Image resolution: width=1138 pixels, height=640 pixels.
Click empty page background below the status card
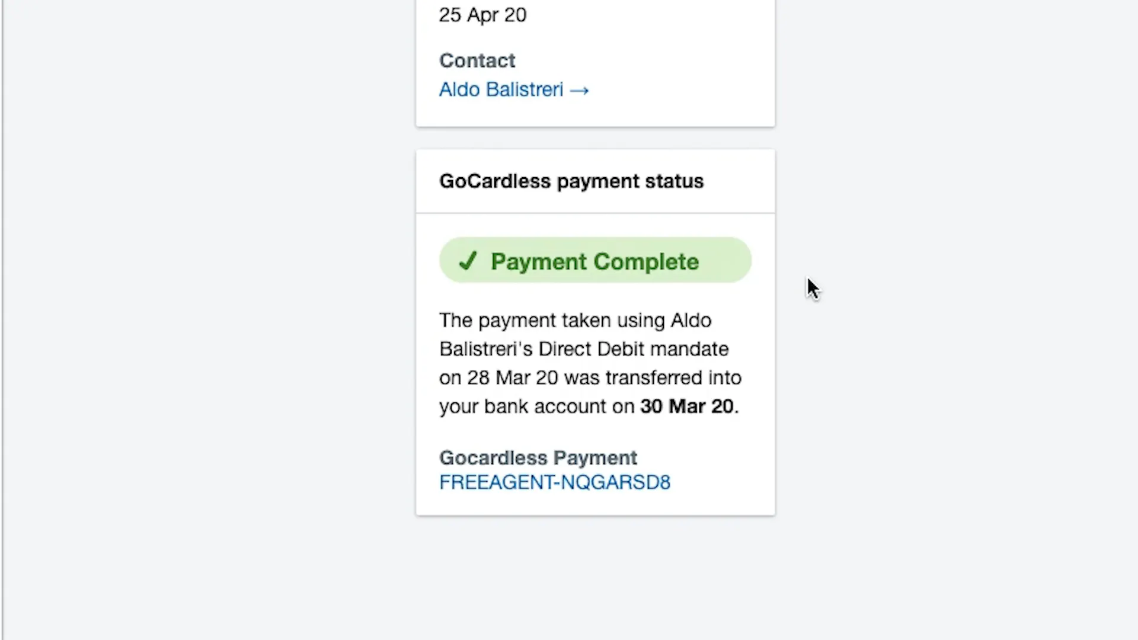coord(595,575)
